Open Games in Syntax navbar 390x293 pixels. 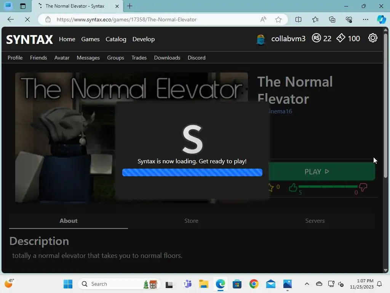click(x=90, y=39)
